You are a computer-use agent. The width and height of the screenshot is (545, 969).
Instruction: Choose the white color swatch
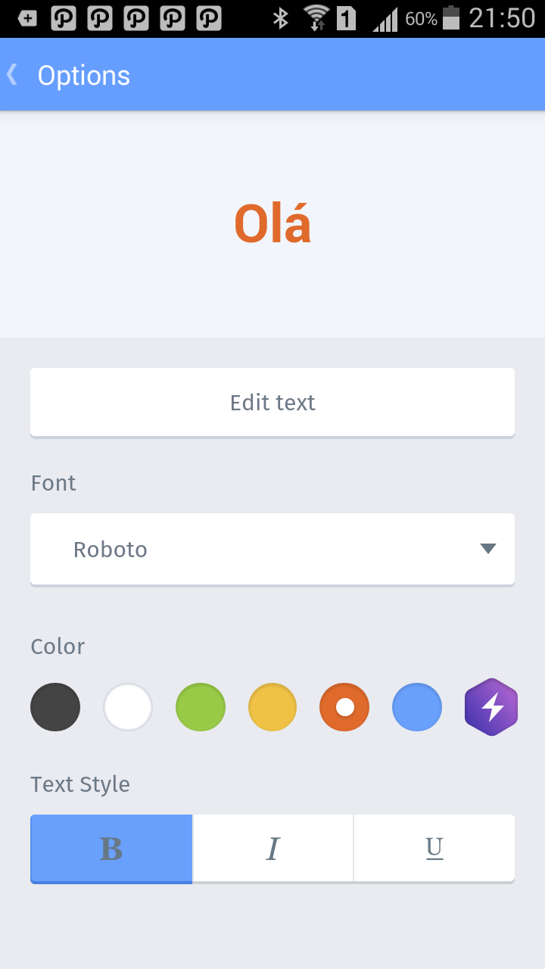point(128,707)
